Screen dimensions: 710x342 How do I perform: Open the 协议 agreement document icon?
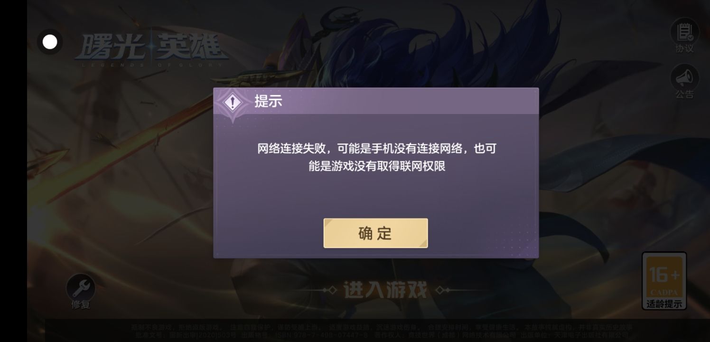[684, 31]
